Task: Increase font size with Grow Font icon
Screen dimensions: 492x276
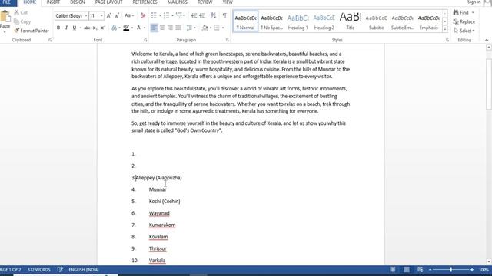Action: point(109,15)
